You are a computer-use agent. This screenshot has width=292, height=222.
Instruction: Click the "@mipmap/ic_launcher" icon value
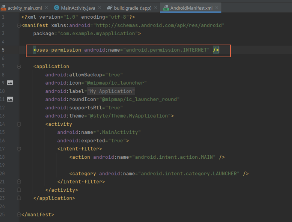pos(115,83)
